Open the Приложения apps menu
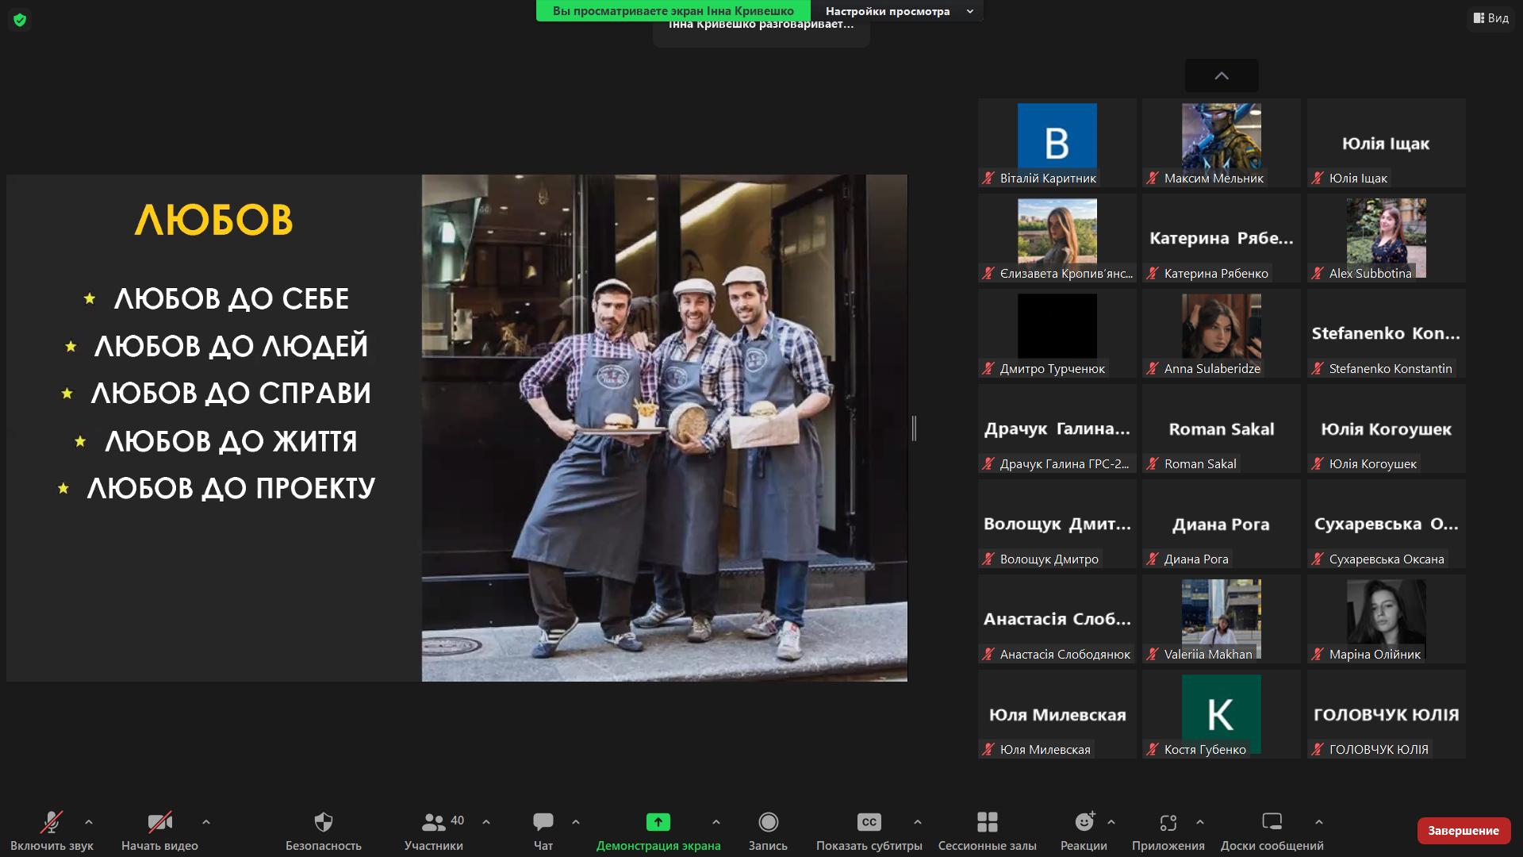This screenshot has width=1523, height=857. point(1168,822)
